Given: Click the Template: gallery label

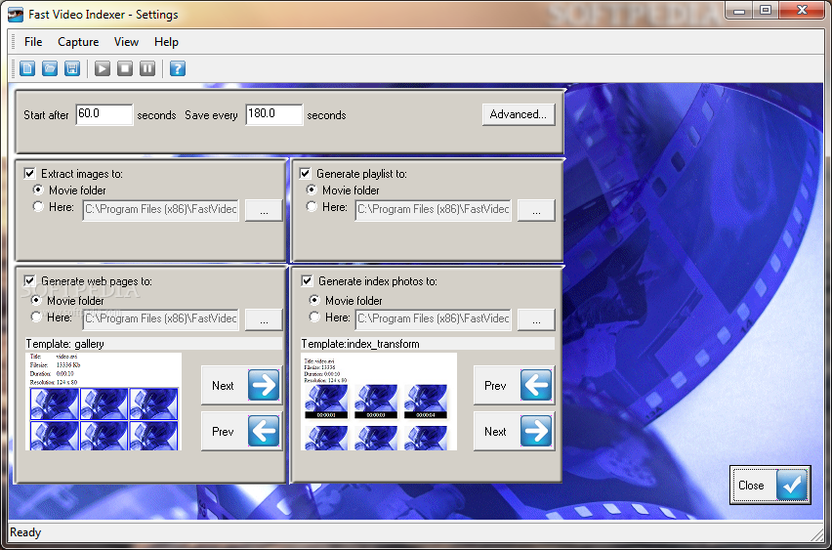Looking at the screenshot, I should 64,344.
